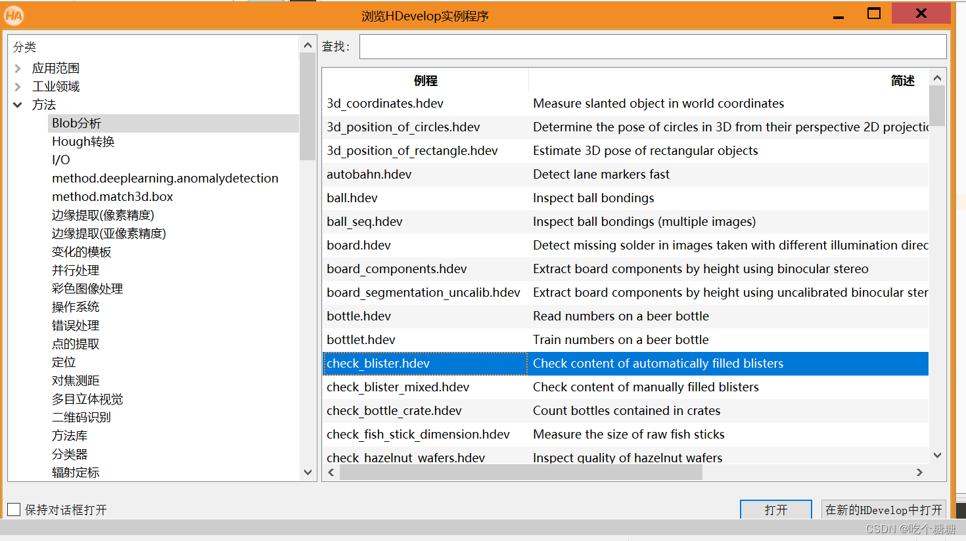This screenshot has width=966, height=541.
Task: Click the example list scroll-up arrow
Action: pyautogui.click(x=938, y=77)
